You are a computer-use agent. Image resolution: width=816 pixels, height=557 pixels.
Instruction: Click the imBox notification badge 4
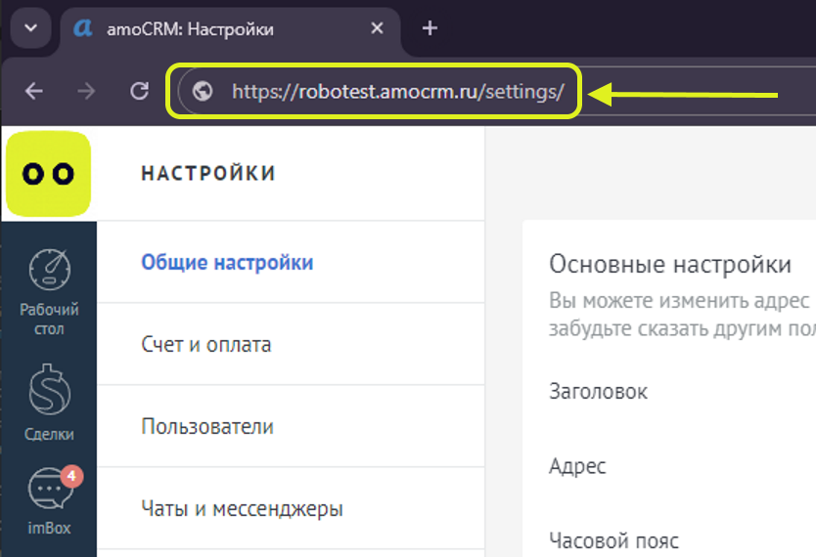71,476
